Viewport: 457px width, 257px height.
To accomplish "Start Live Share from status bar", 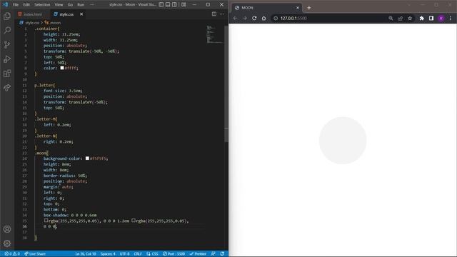I will (x=35, y=254).
